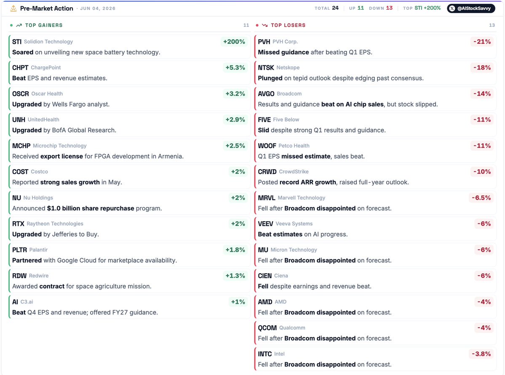Click the VEEV ticker symbol
Image resolution: width=505 pixels, height=375 pixels.
pyautogui.click(x=266, y=224)
